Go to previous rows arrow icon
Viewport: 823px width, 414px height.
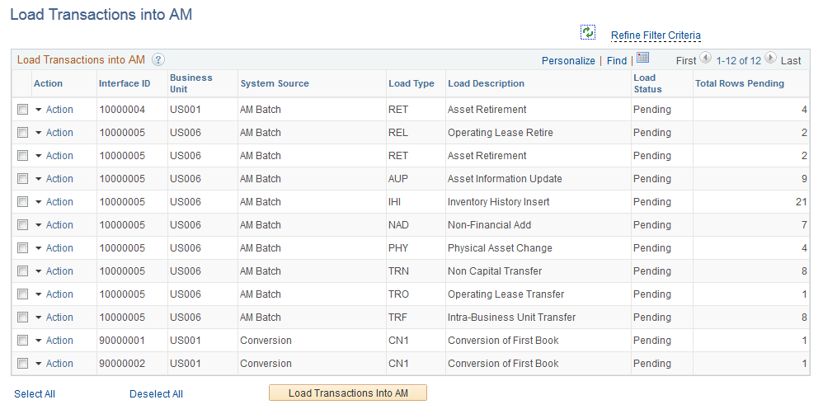[x=705, y=59]
